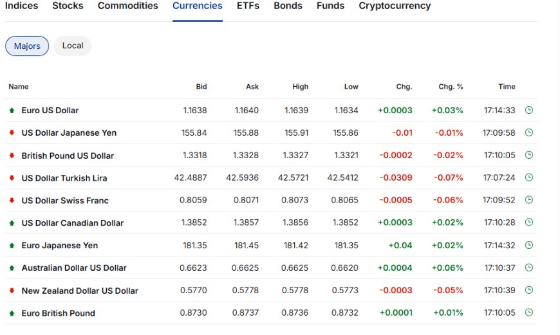This screenshot has width=560, height=335.
Task: Click green up arrow beside Australian Dollar US Dollar
Action: coord(12,268)
